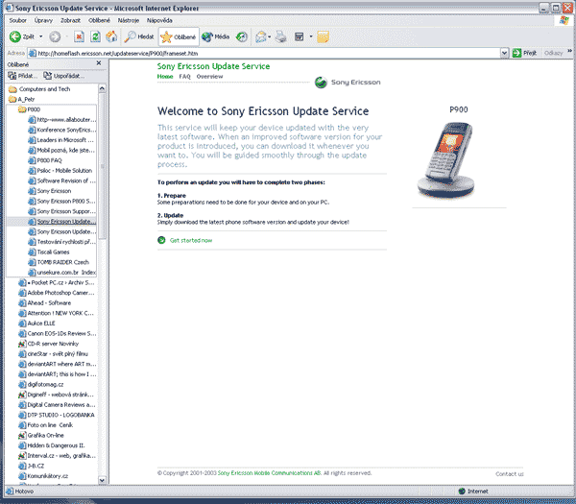
Task: Close the Oblíbené favorites side panel
Action: pyautogui.click(x=99, y=63)
